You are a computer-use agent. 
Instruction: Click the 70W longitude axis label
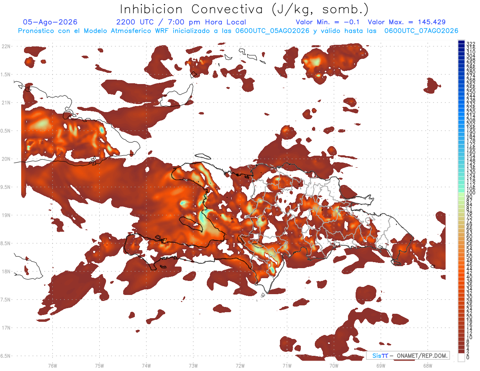pos(334,365)
